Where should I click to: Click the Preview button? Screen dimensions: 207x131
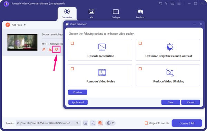78,92
